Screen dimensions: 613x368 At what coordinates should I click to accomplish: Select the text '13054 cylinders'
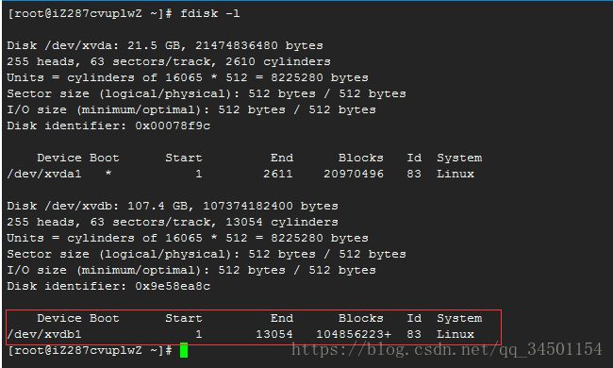(x=282, y=222)
